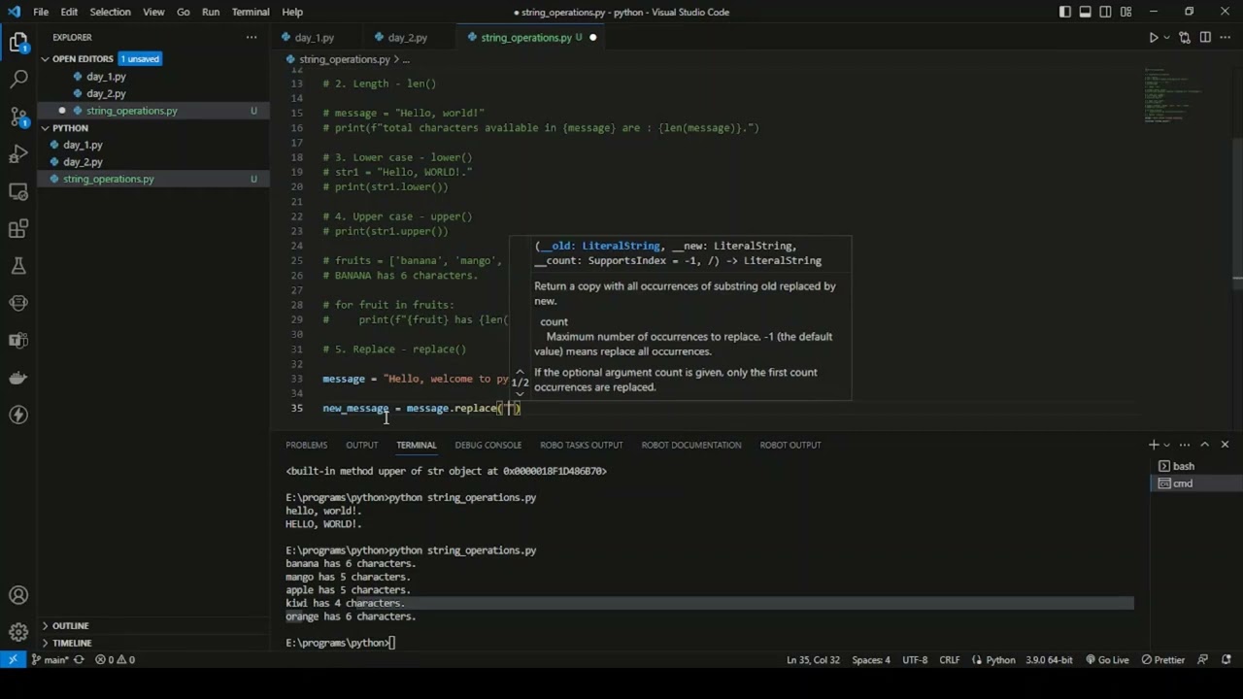The image size is (1243, 699).
Task: Click Go Live in status bar
Action: coord(1106,660)
